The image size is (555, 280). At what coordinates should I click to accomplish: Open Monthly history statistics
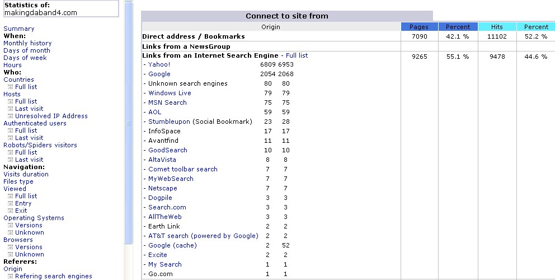coord(27,43)
